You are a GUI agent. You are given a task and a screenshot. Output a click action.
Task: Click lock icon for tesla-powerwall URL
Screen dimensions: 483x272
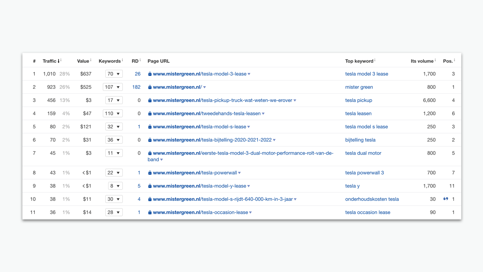click(150, 173)
